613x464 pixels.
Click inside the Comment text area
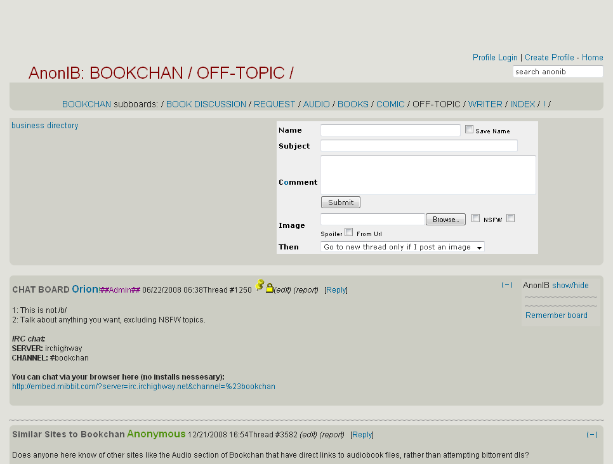(428, 175)
